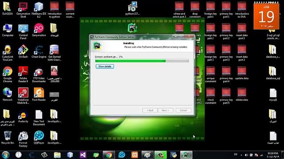Click the calendar gadget showing 19
Image resolution: width=284 pixels, height=159 pixels.
click(266, 16)
